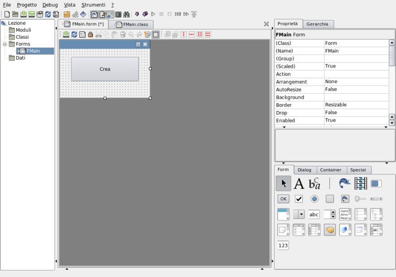Pick the RadioButton control in toolbox
396x277 pixels.
pyautogui.click(x=314, y=199)
